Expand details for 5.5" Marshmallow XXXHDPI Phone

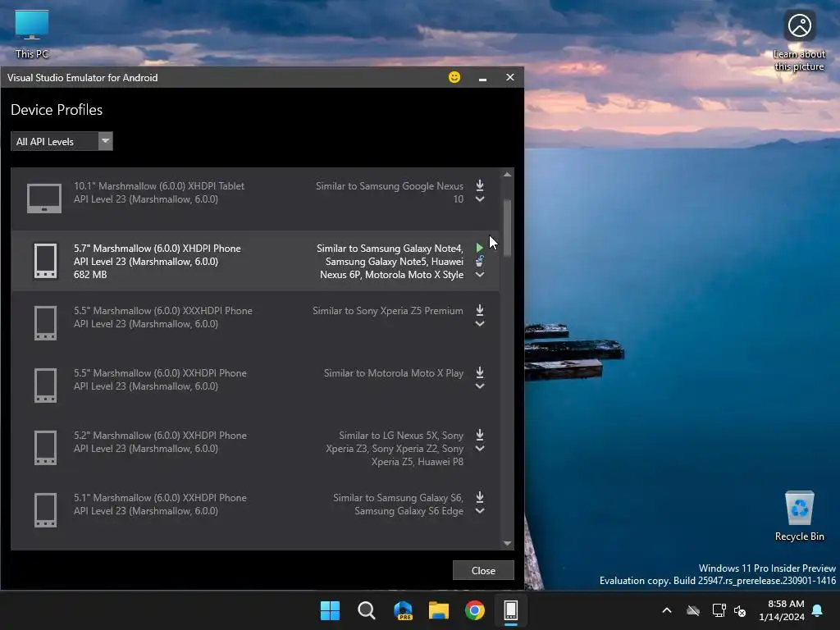coord(480,324)
